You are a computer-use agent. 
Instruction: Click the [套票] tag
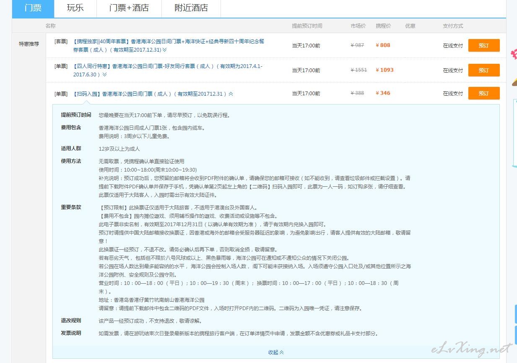click(61, 41)
